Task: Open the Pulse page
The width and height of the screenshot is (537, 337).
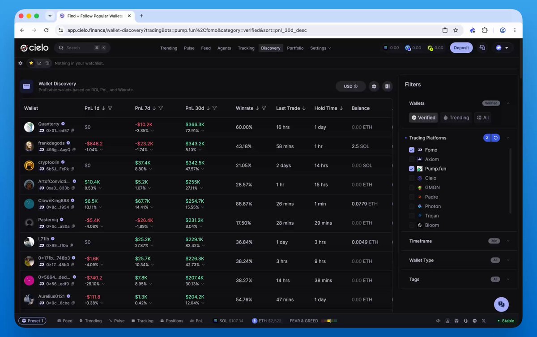Action: (189, 48)
